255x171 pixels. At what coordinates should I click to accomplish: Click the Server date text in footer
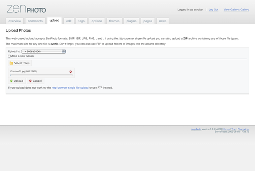232,132
